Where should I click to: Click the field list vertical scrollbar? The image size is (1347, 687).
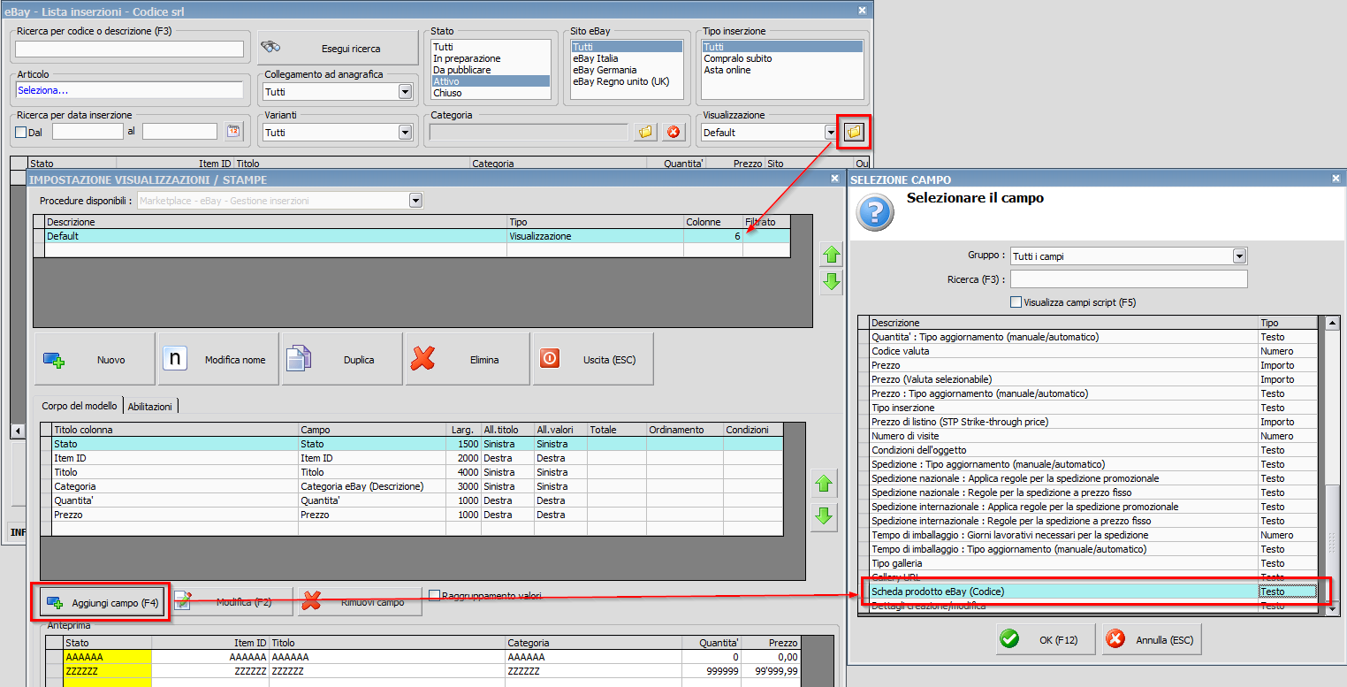pyautogui.click(x=1333, y=465)
